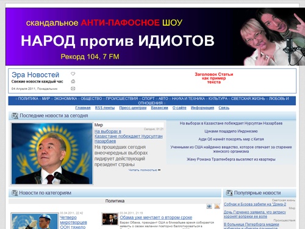Image resolution: width=305 pixels, height=229 pixels.
Task: Open the Информация link
Action: tap(203, 107)
